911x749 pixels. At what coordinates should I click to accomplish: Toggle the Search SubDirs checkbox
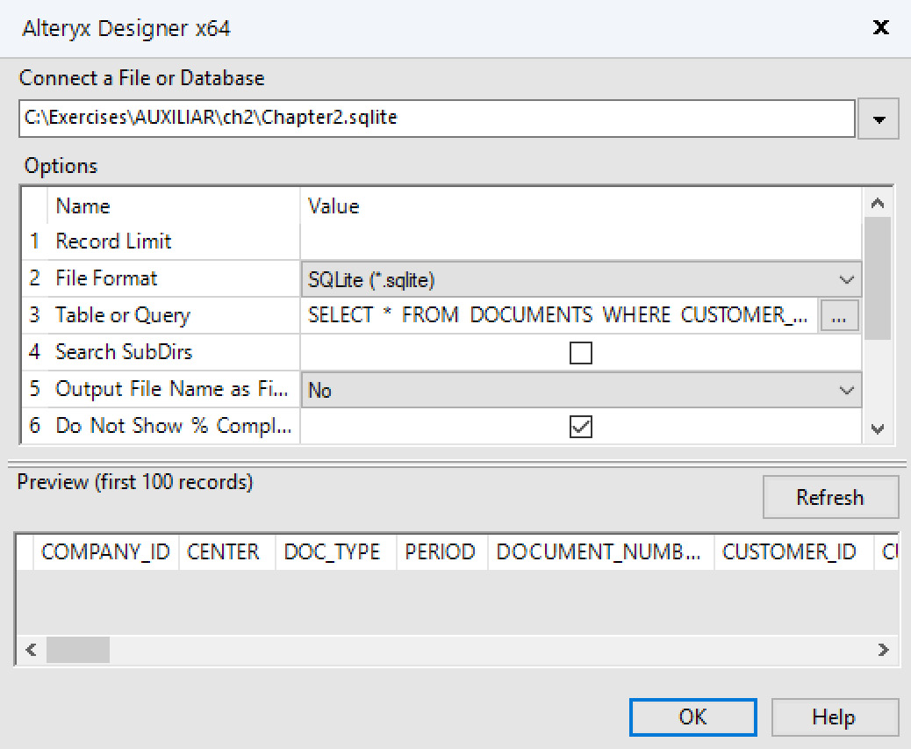click(x=580, y=353)
